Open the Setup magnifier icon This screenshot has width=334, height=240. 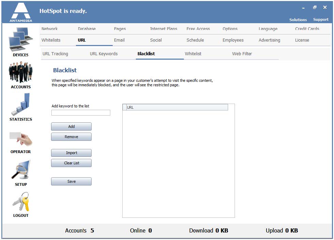coord(21,169)
